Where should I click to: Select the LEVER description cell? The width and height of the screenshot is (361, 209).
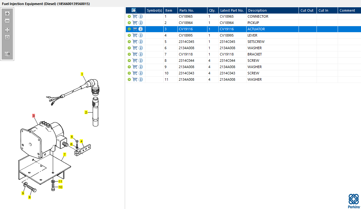coord(272,35)
